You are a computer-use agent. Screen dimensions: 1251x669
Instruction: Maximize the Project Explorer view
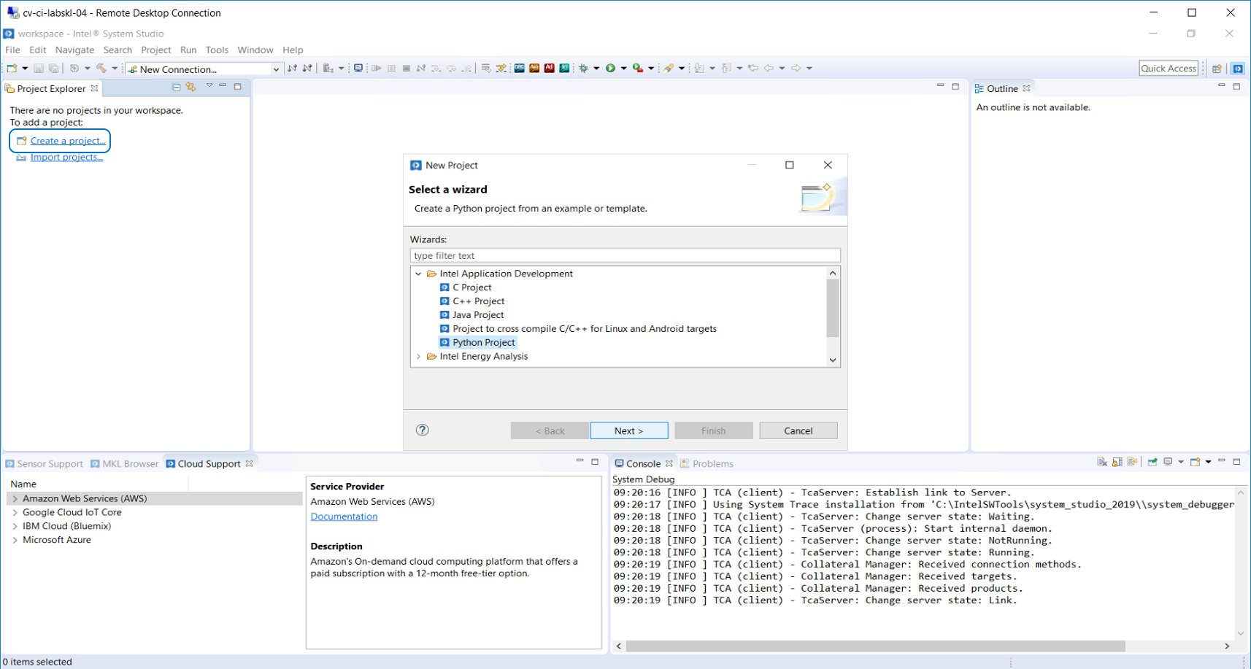click(238, 87)
